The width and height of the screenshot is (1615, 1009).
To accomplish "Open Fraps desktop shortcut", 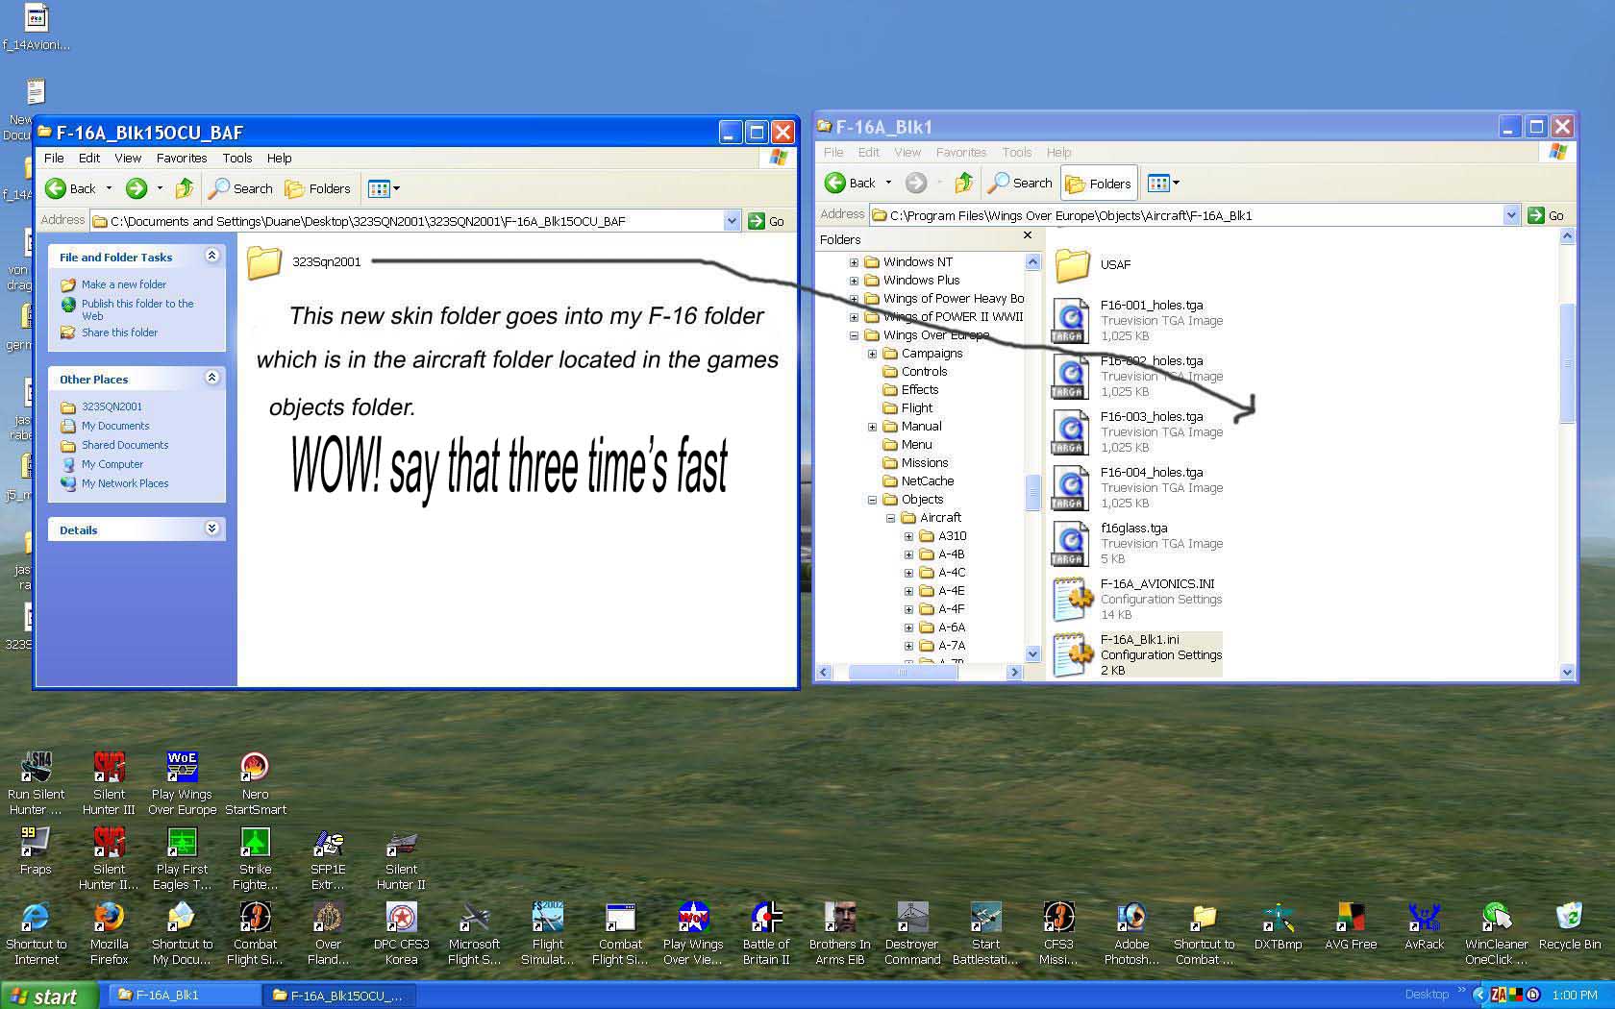I will tap(36, 851).
